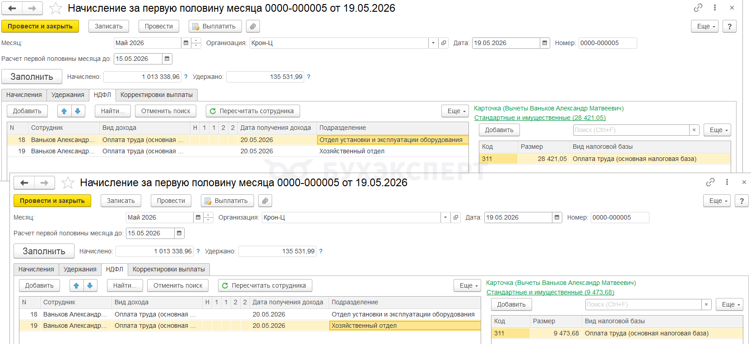751x344 pixels.
Task: Select the deduction amount 28 421,05 cell
Action: [544, 159]
